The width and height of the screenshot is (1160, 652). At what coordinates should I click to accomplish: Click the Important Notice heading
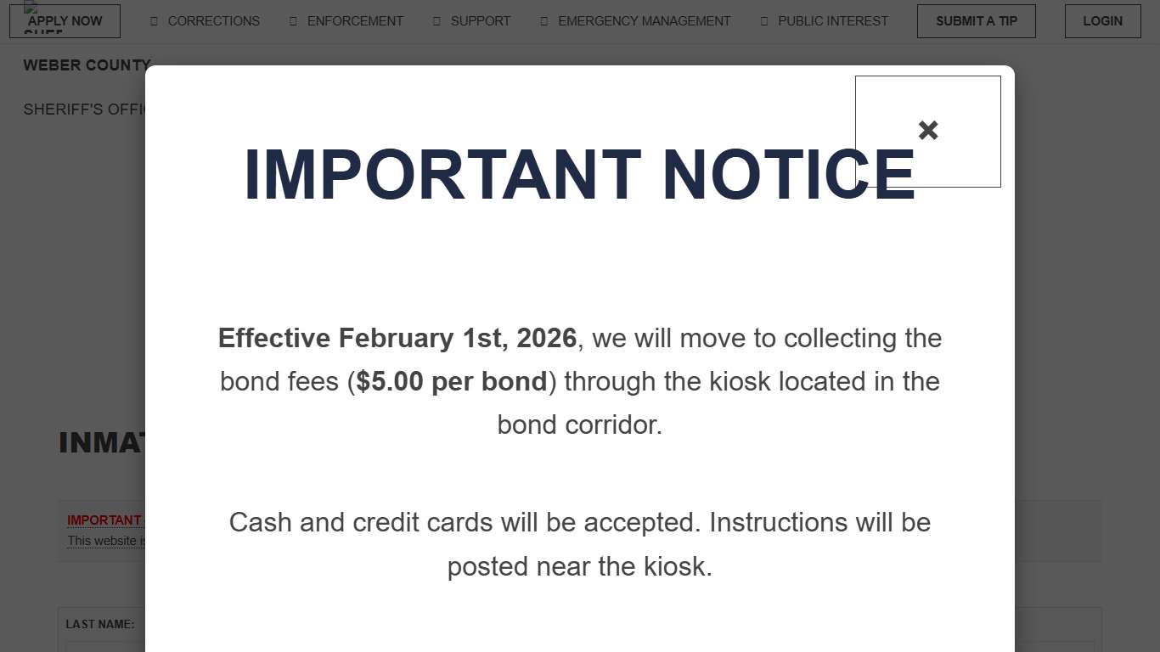click(x=579, y=175)
